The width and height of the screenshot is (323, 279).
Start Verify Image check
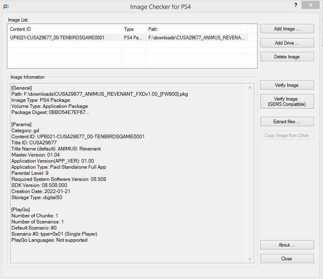pos(287,85)
